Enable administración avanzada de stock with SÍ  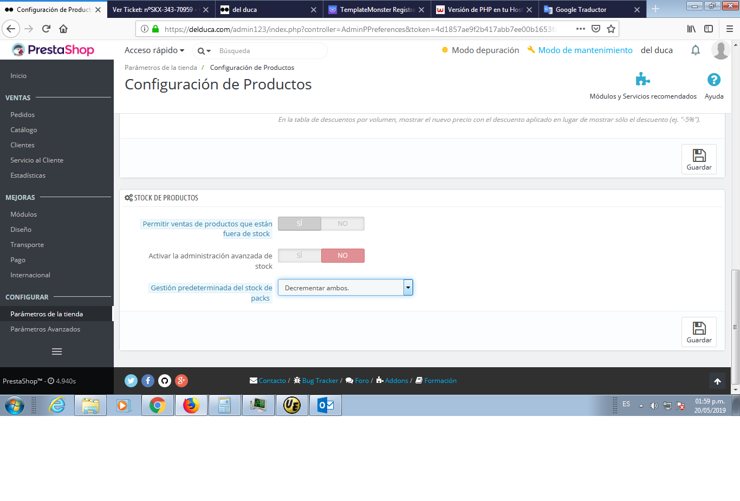[x=299, y=255]
